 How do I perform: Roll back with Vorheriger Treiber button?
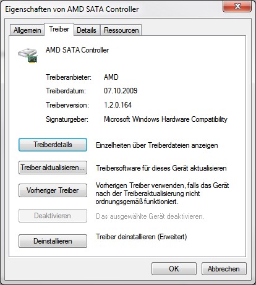tap(53, 190)
